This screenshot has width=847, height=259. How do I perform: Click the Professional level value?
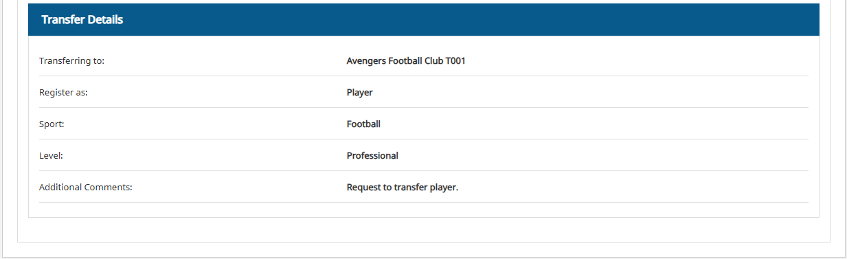pos(372,156)
